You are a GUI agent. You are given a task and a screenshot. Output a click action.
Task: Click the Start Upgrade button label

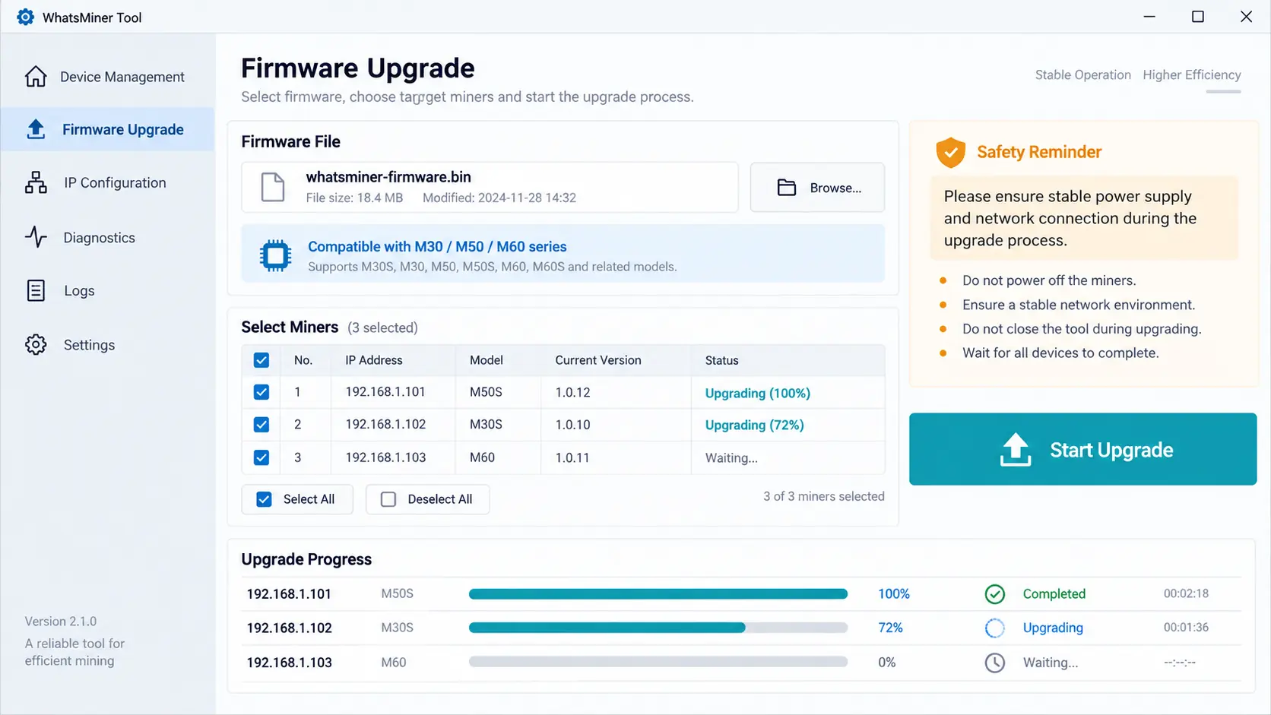(1111, 450)
